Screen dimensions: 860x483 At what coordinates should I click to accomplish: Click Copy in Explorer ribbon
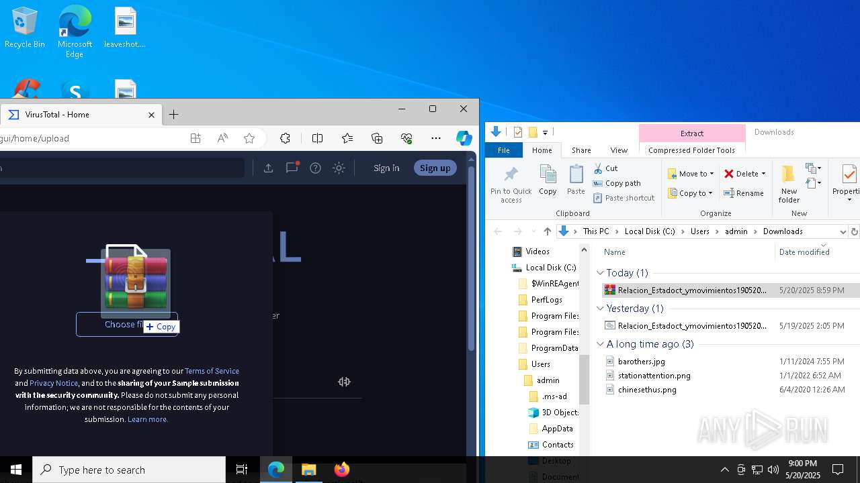tap(548, 180)
